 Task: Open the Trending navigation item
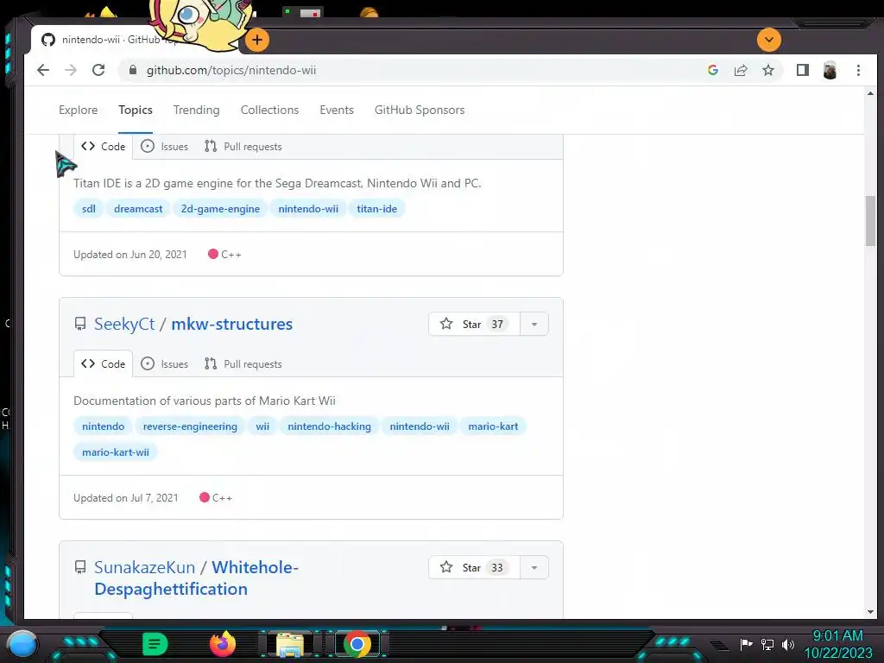point(196,110)
